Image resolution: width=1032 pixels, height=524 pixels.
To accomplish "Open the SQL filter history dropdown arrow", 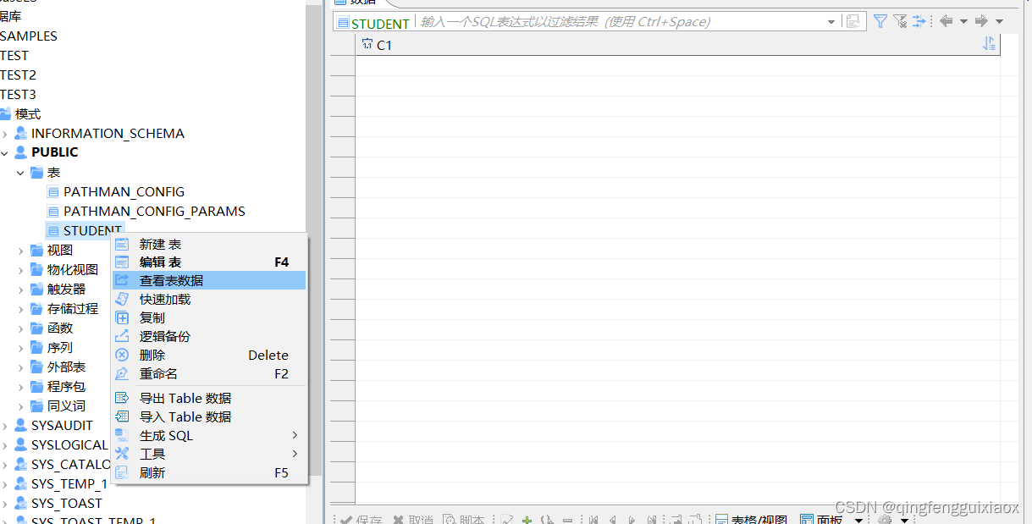I will 832,22.
